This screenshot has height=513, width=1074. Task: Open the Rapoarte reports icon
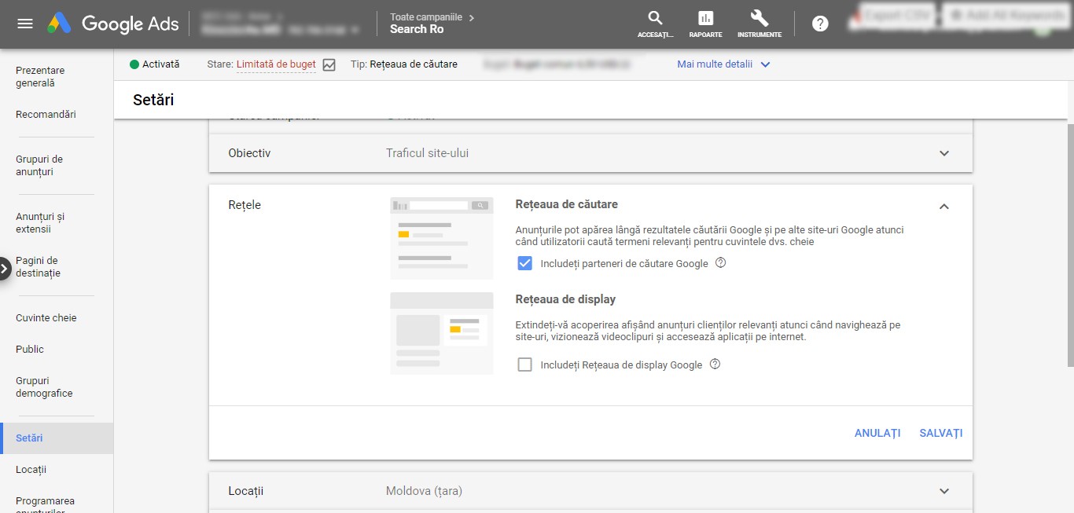pyautogui.click(x=705, y=19)
